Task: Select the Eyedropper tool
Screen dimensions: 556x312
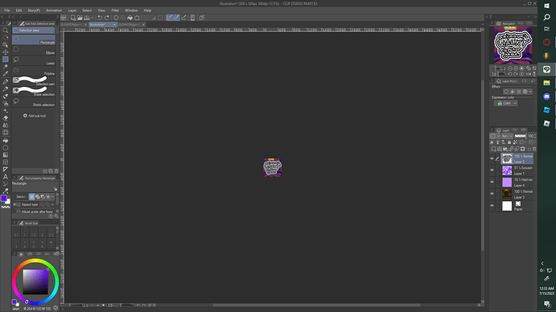Action: click(x=6, y=74)
